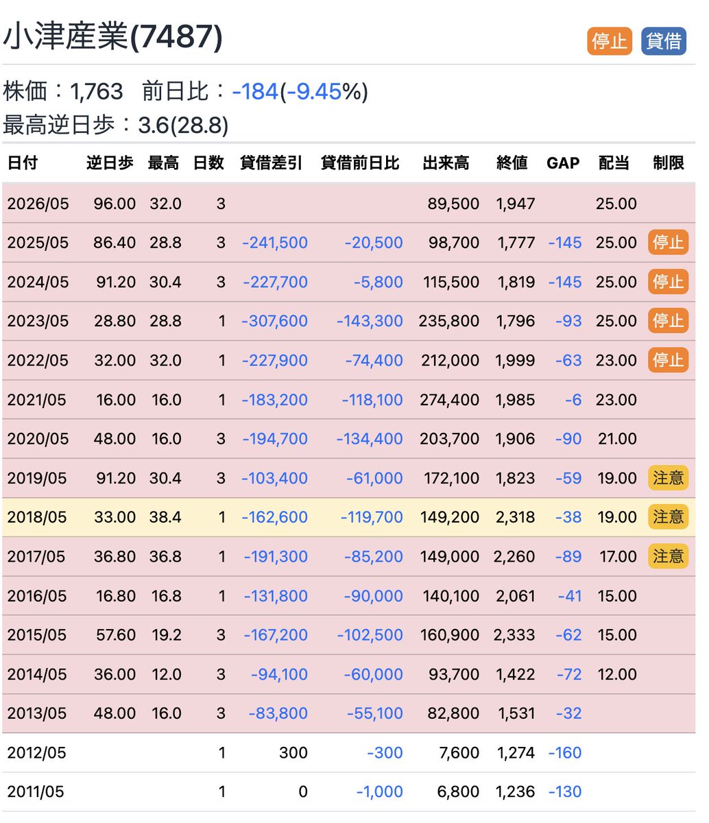Click the 停止 badge in the 2023/05 row
Viewport: 709px width, 823px height.
tap(668, 321)
